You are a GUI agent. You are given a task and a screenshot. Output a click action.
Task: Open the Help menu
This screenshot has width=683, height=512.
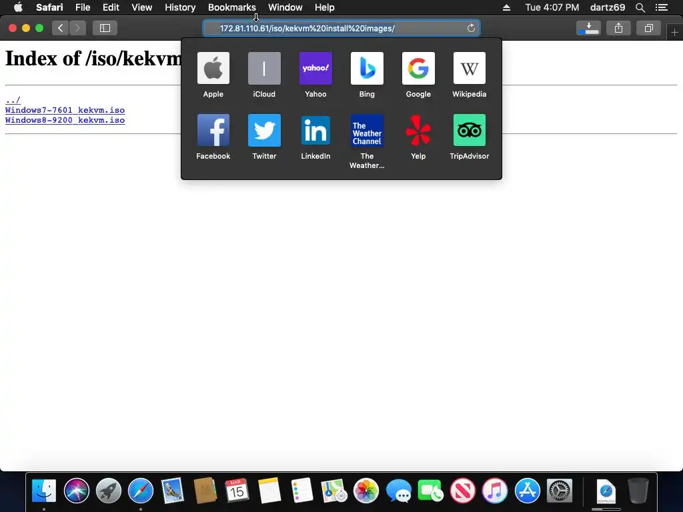pyautogui.click(x=325, y=7)
